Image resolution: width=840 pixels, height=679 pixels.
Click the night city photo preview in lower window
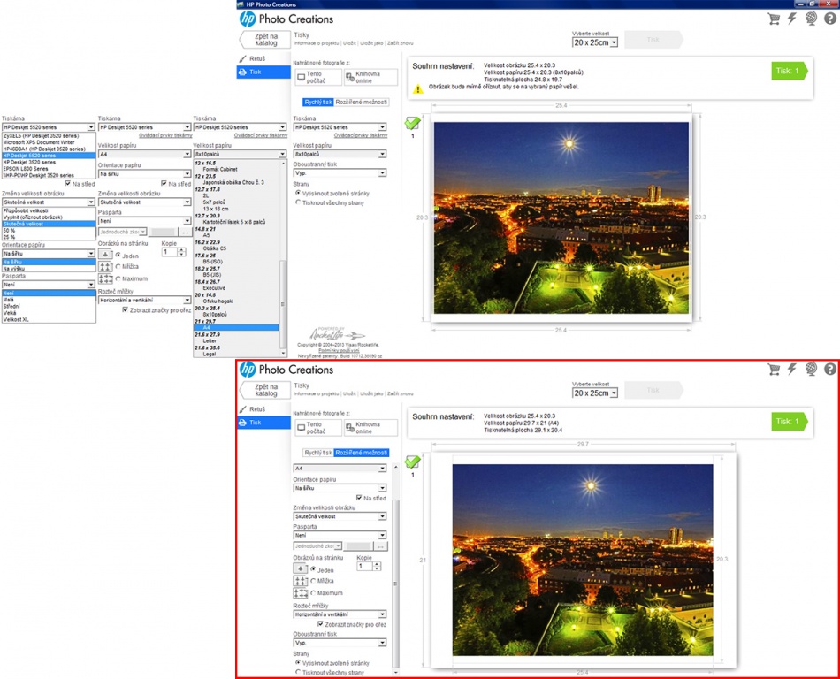[583, 560]
